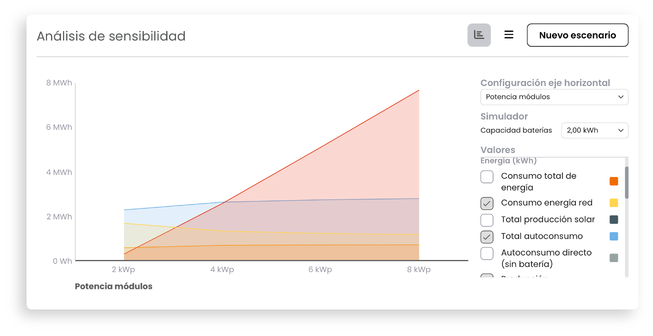Click the yellow Consumo energía red swatch
The width and height of the screenshot is (653, 336).
pyautogui.click(x=613, y=203)
